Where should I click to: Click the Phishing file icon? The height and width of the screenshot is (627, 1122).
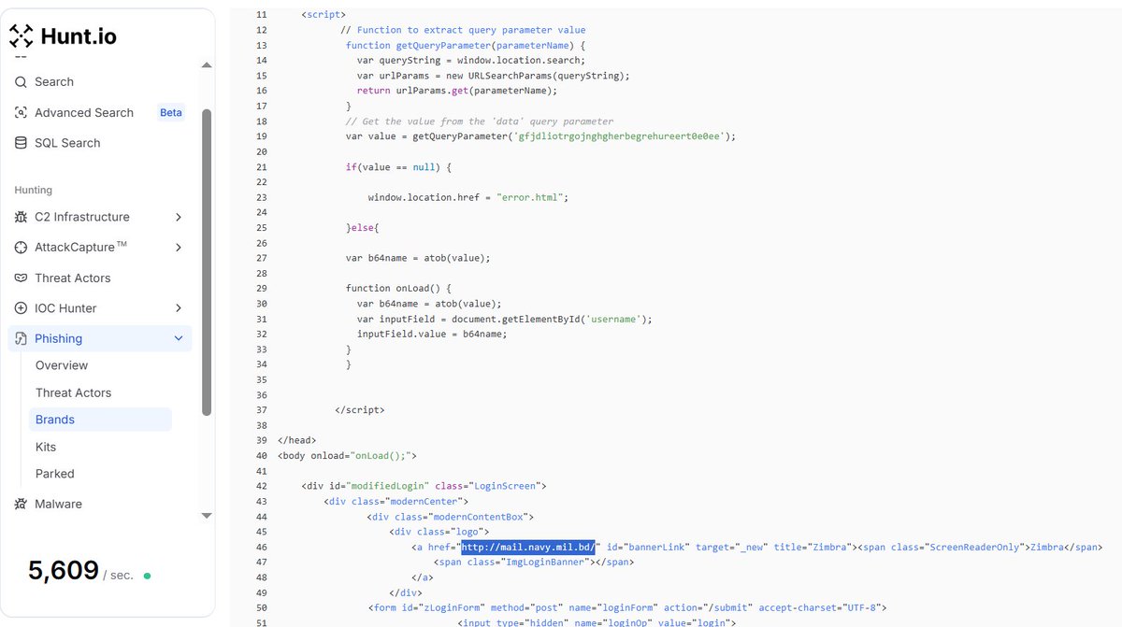[x=21, y=338]
